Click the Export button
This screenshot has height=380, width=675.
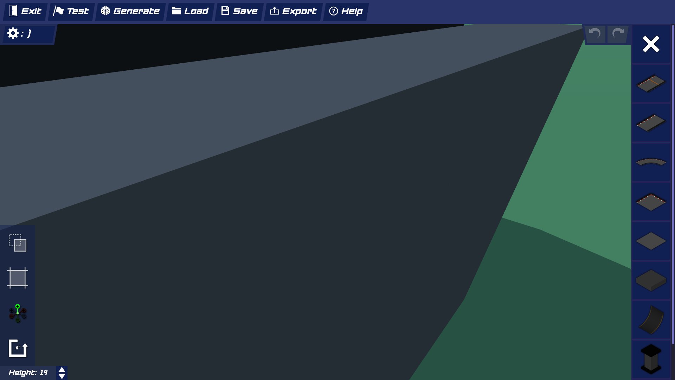(293, 11)
